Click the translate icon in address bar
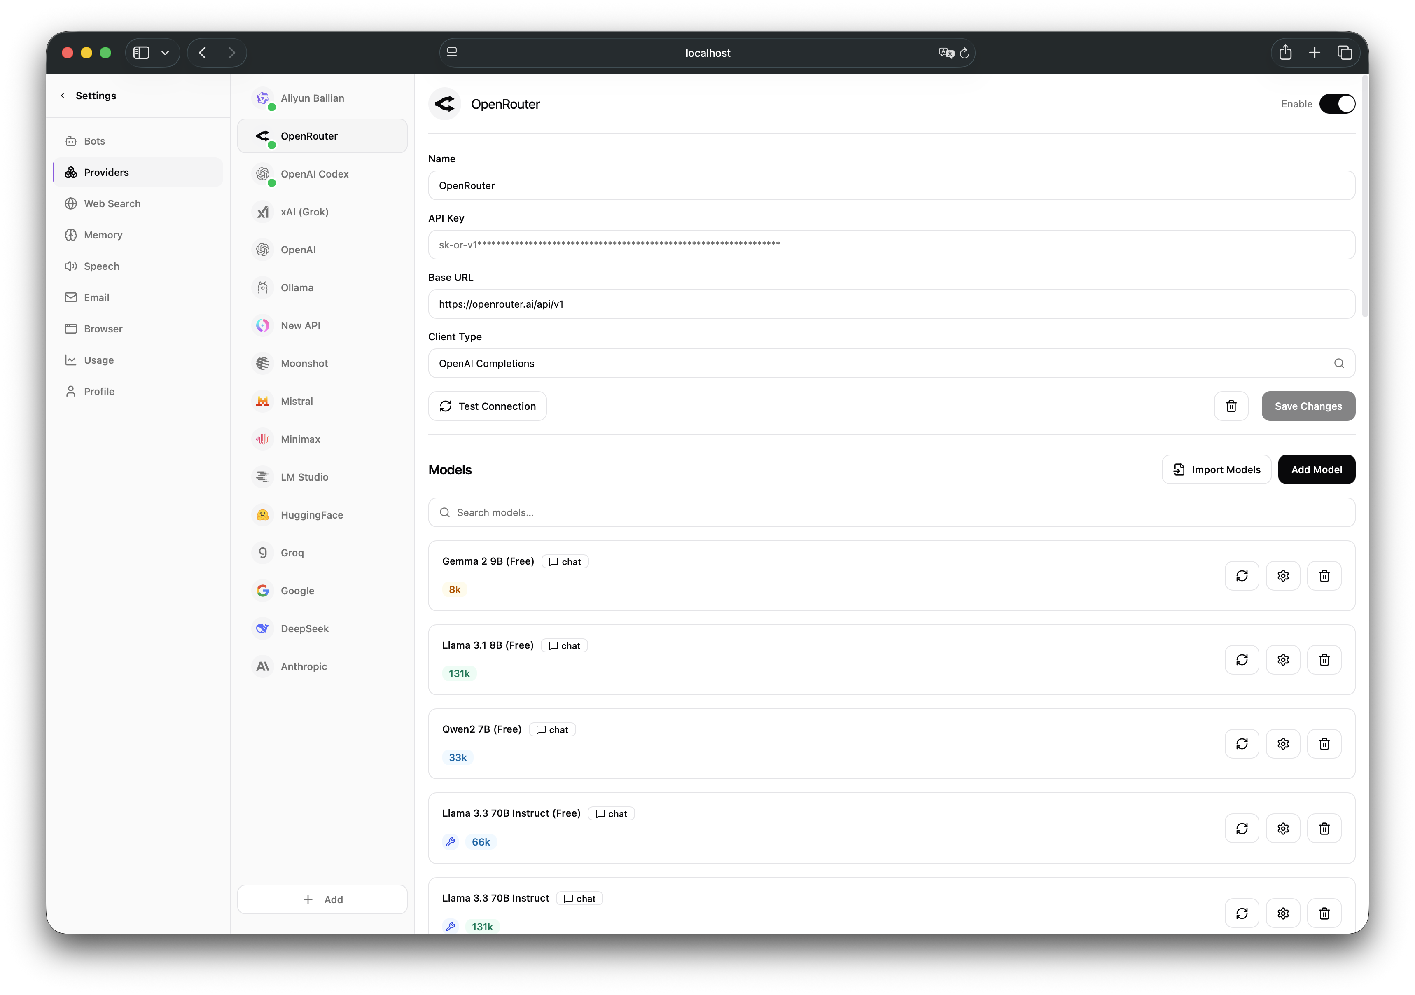The width and height of the screenshot is (1415, 995). pos(946,54)
